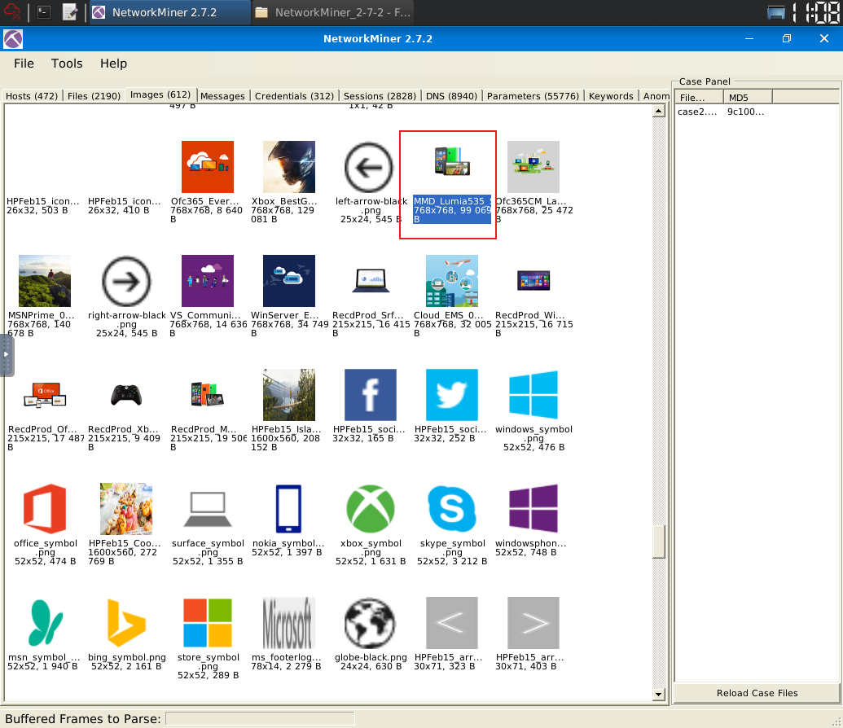The width and height of the screenshot is (843, 728).
Task: Switch to the Files (2190) tab
Action: tap(94, 96)
